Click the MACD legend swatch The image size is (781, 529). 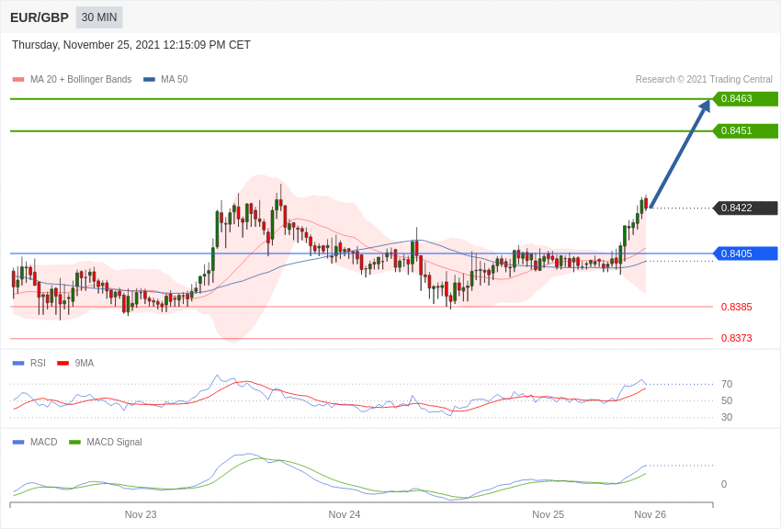coord(18,443)
